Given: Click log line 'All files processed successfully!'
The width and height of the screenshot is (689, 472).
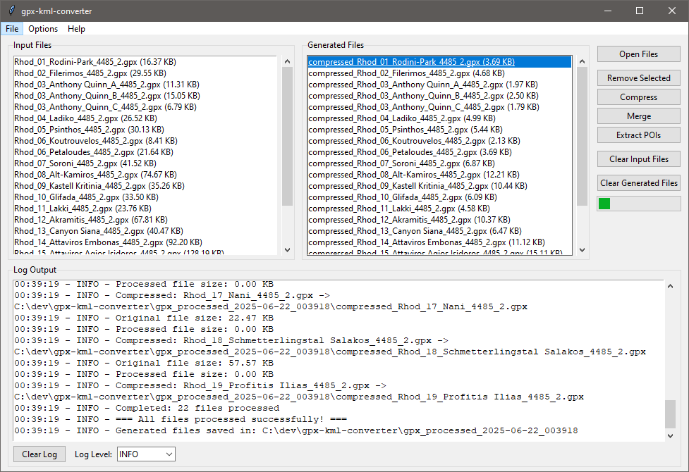Looking at the screenshot, I should pyautogui.click(x=181, y=419).
